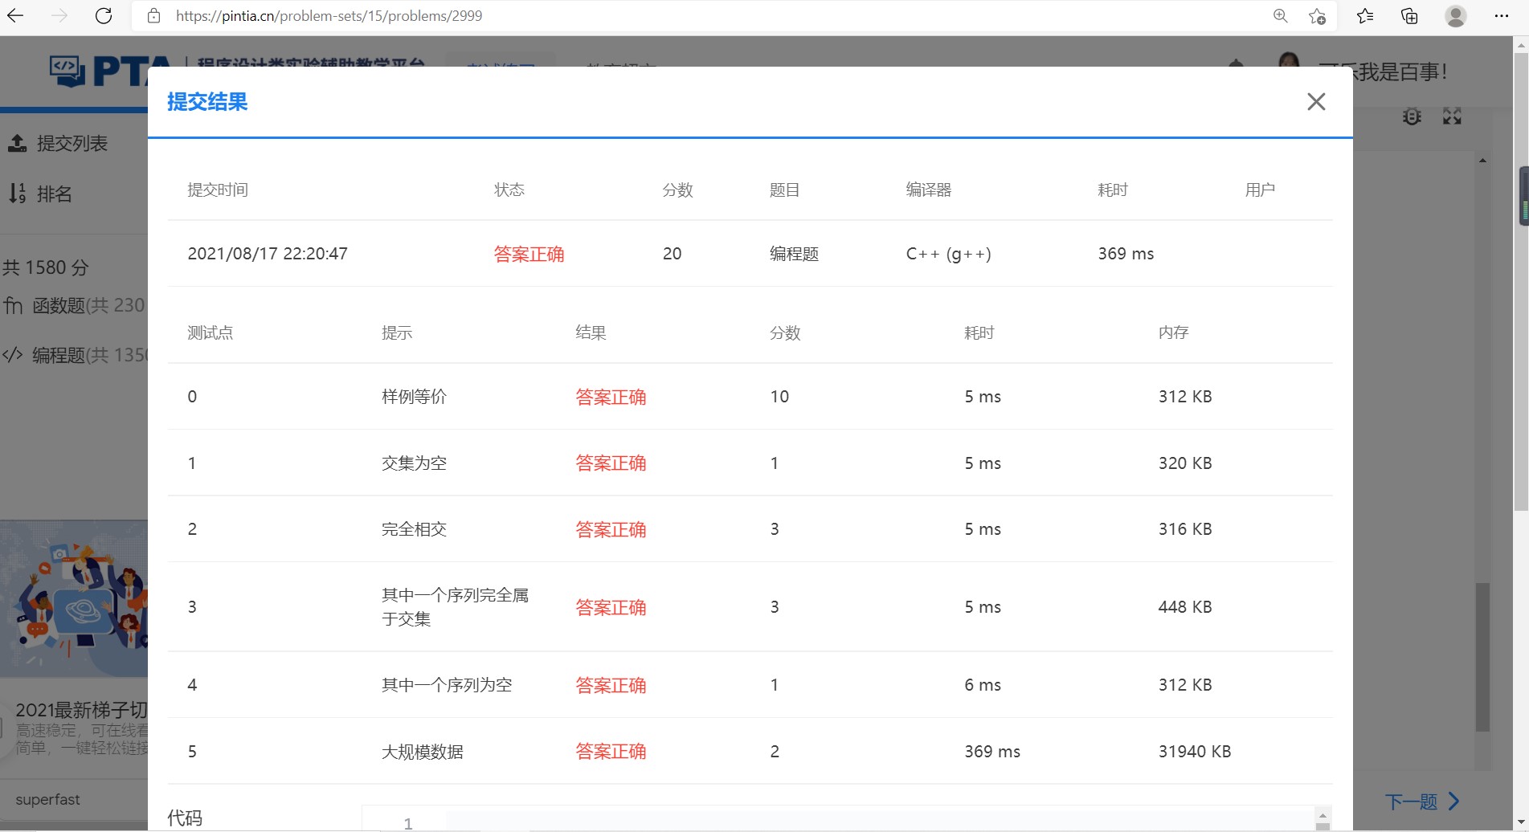The height and width of the screenshot is (832, 1529).
Task: Open the zoom magnifier icon in address bar
Action: [x=1280, y=16]
